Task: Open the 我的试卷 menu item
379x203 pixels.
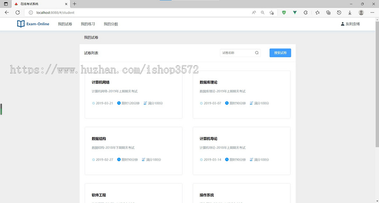Action: coord(65,24)
